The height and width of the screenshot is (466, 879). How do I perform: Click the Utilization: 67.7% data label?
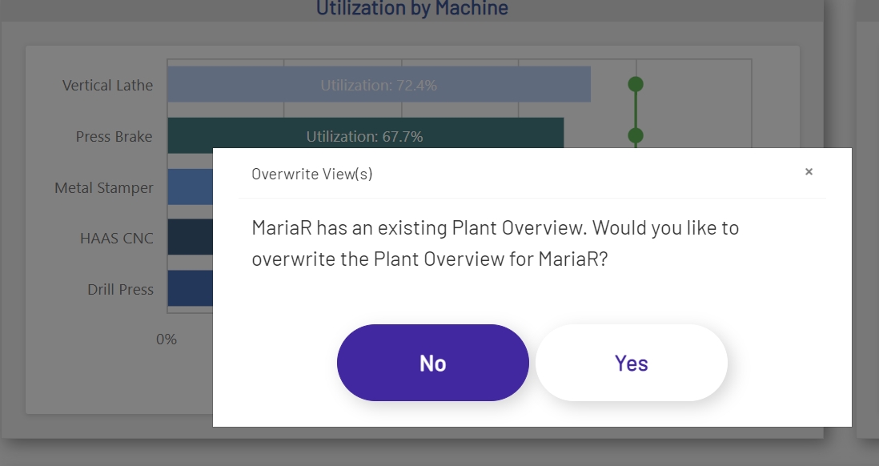pos(364,137)
